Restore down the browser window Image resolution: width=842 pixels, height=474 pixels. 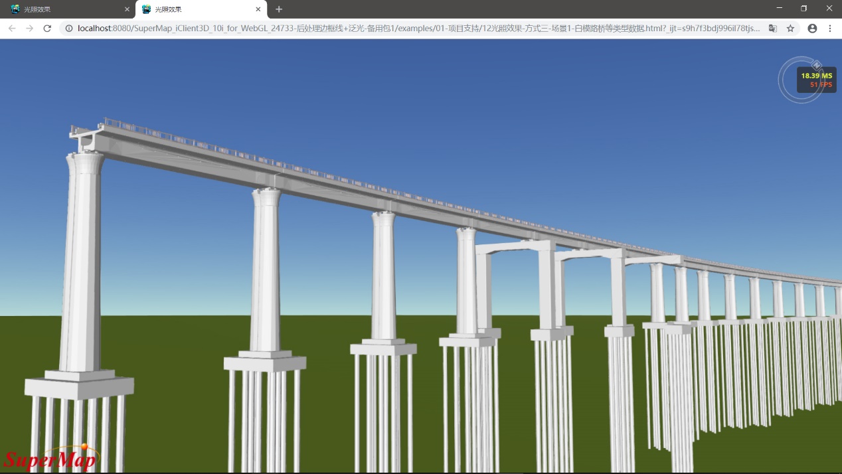coord(803,9)
